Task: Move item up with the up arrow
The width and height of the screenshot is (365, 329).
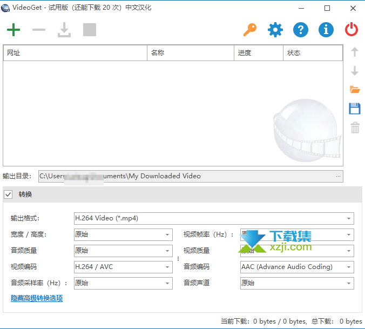Action: 355,52
